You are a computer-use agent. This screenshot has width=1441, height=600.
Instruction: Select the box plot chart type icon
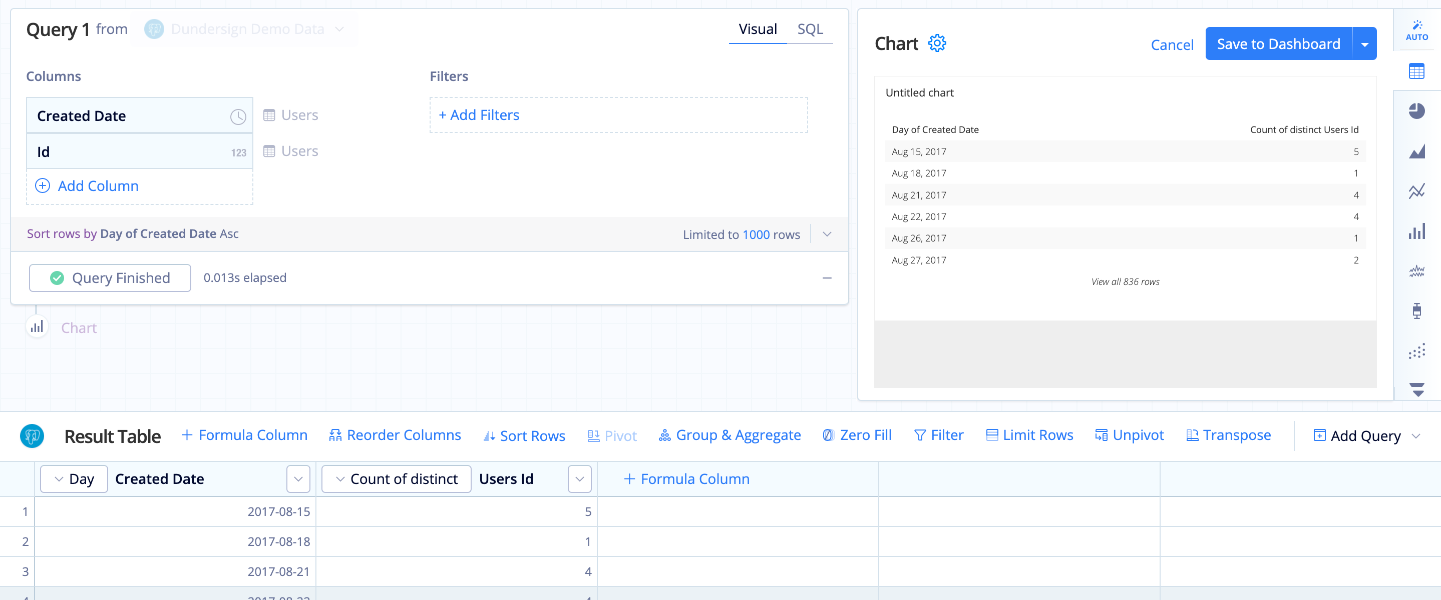coord(1416,310)
